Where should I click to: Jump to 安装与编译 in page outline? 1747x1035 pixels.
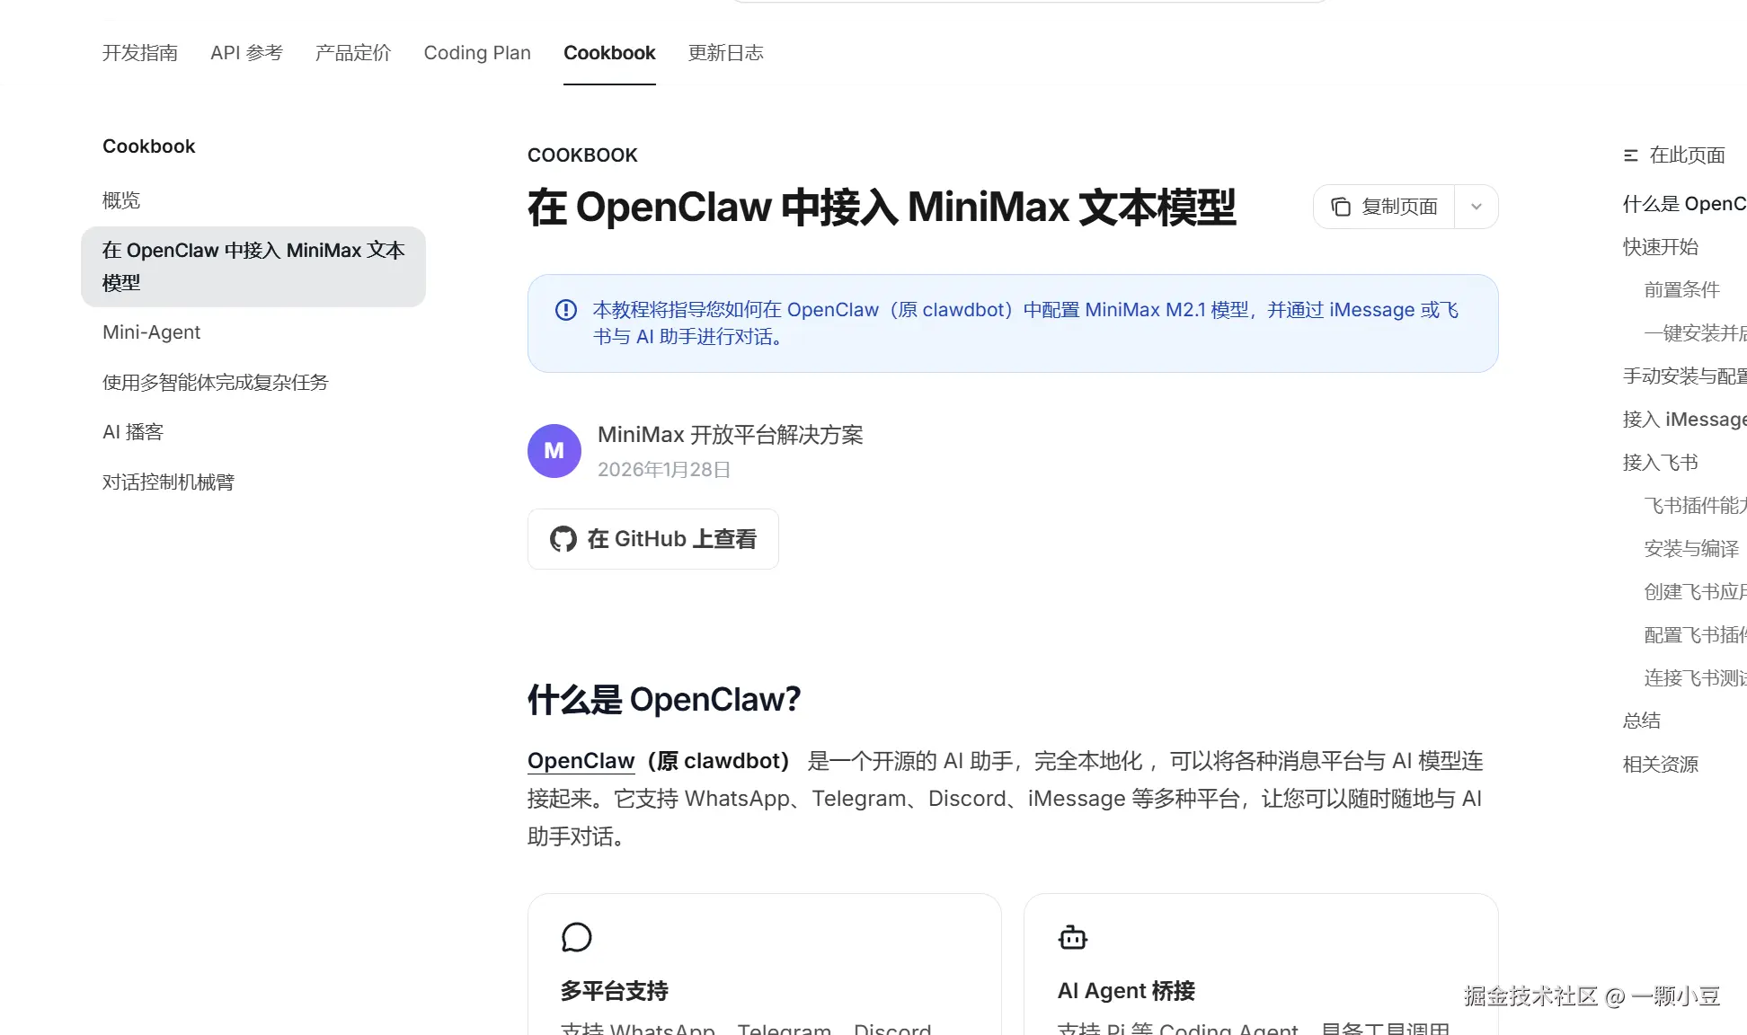(x=1692, y=549)
